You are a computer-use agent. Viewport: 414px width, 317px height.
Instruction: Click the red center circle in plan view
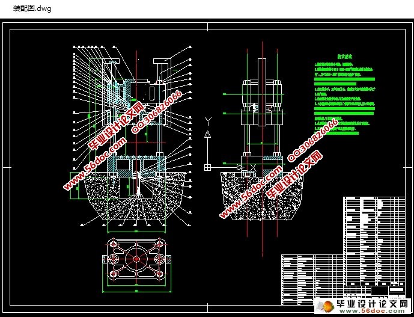pyautogui.click(x=136, y=259)
